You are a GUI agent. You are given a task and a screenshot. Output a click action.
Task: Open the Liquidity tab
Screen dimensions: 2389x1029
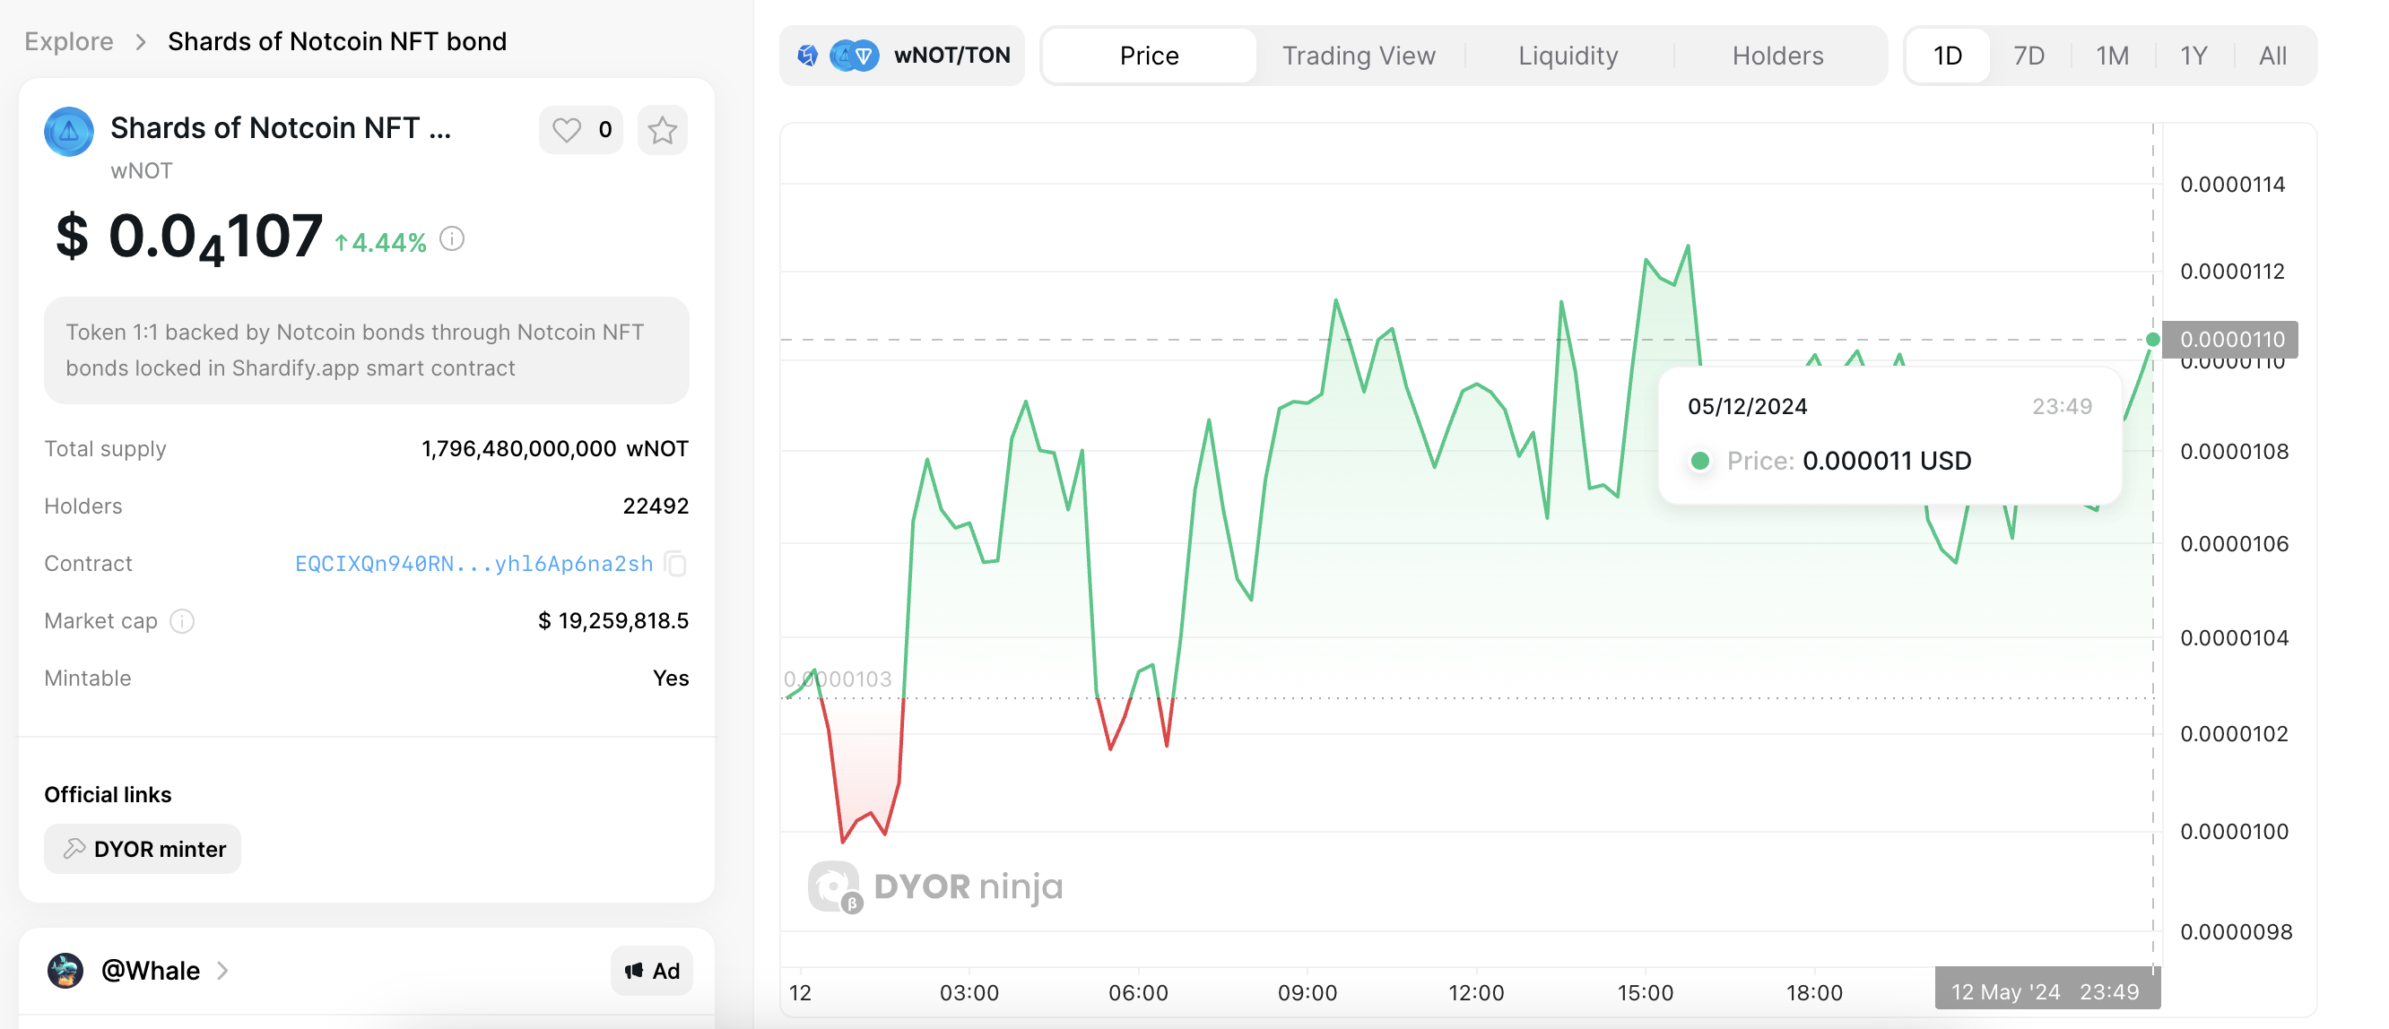click(1568, 56)
